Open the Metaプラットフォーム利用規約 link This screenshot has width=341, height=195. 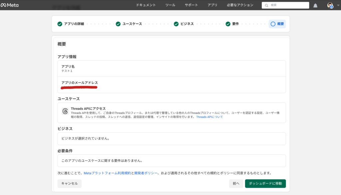pos(107,173)
